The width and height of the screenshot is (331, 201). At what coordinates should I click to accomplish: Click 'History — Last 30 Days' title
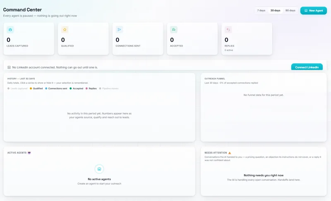[x=21, y=79]
